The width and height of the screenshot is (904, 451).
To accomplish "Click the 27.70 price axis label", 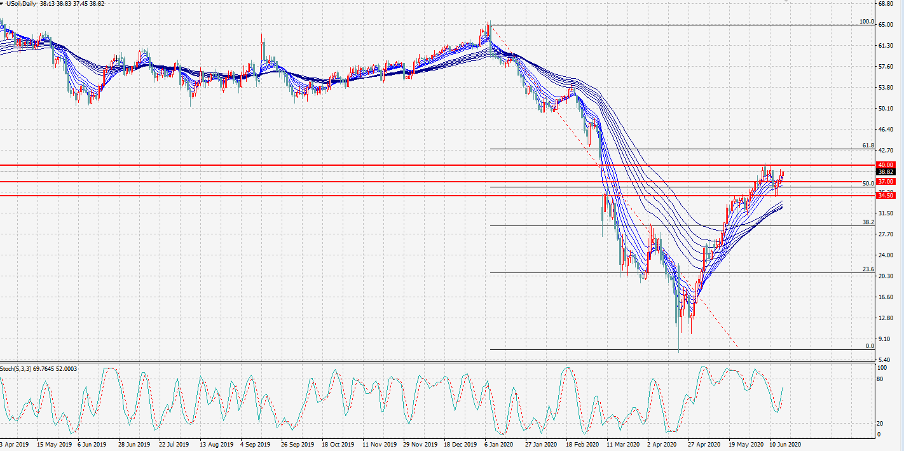I will (886, 234).
